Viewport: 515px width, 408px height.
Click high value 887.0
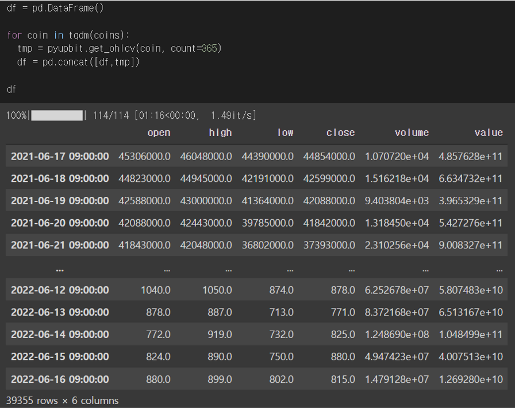(x=220, y=312)
